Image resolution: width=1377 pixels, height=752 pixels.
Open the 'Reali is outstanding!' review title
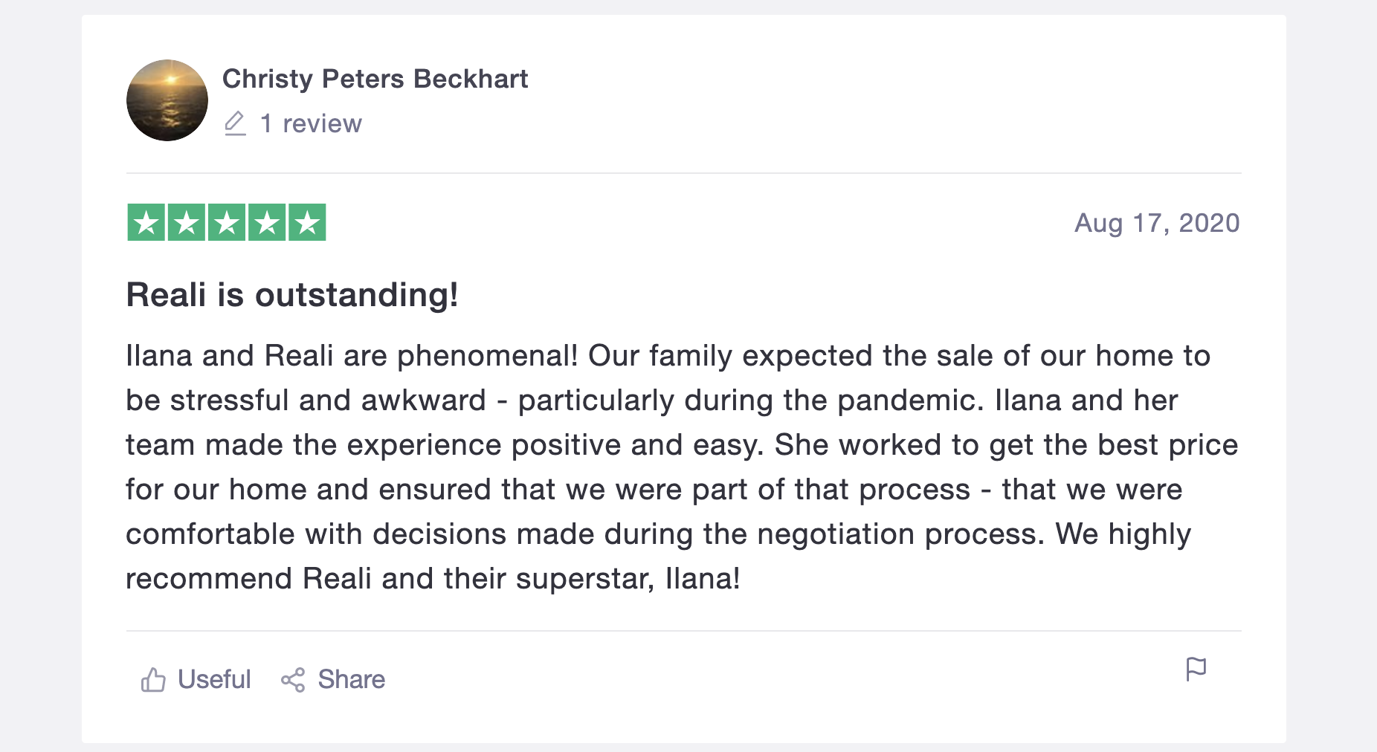point(292,295)
